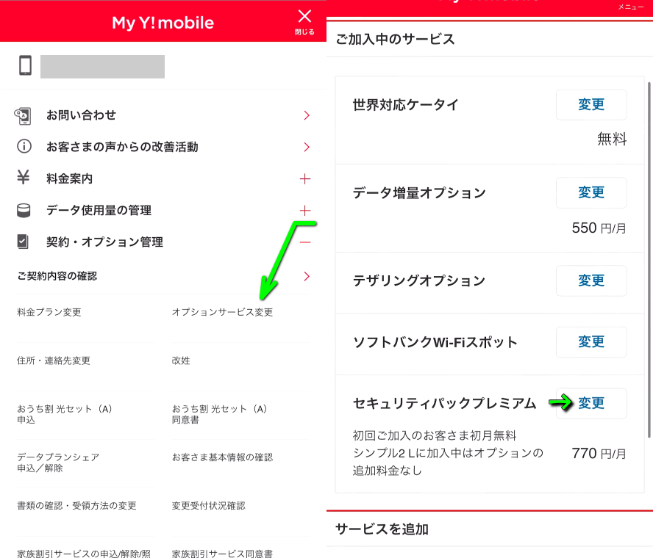Viewport: 653px width, 558px height.
Task: Click the 初回ご加入のお客さま初月無料 note
Action: [435, 435]
